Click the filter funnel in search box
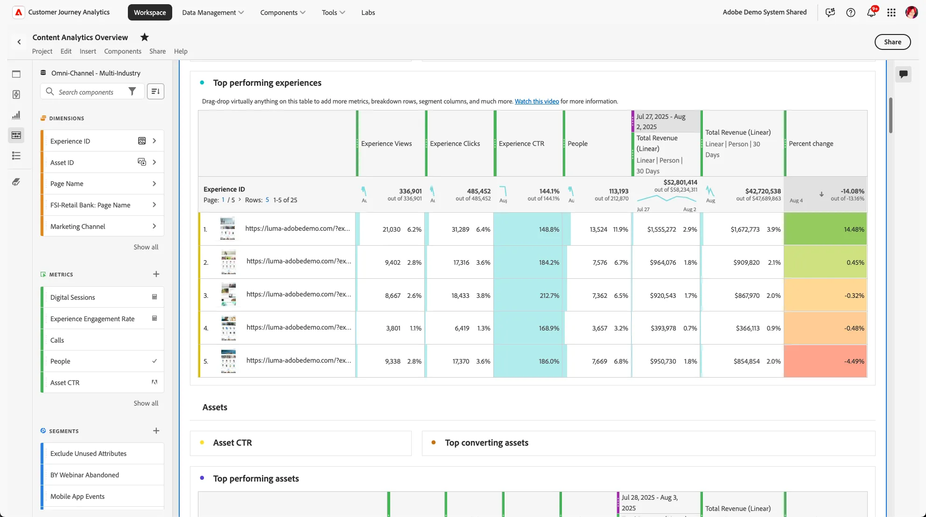 [132, 91]
